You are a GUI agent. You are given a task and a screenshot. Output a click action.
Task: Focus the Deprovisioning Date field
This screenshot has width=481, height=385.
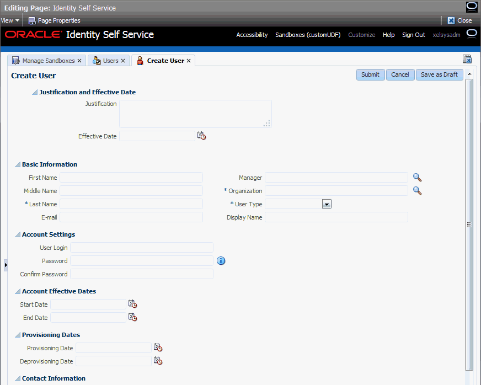click(114, 361)
